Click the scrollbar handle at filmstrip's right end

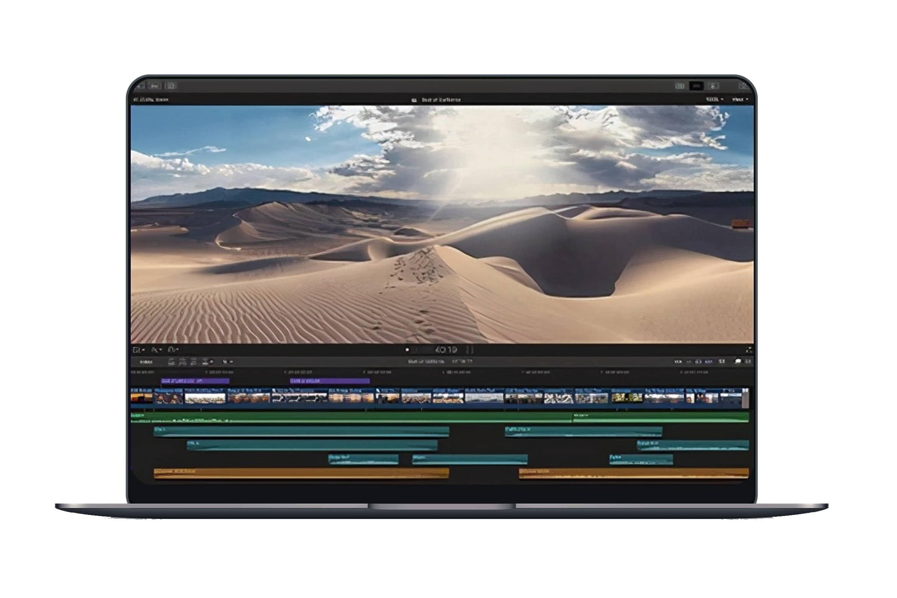point(745,399)
